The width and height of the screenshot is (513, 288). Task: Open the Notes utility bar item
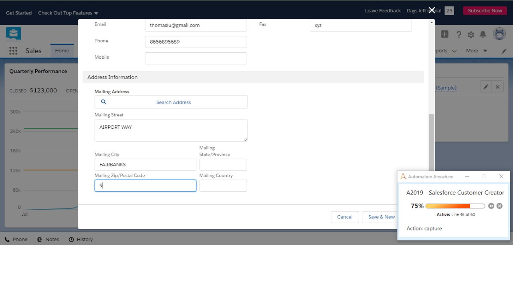48,240
